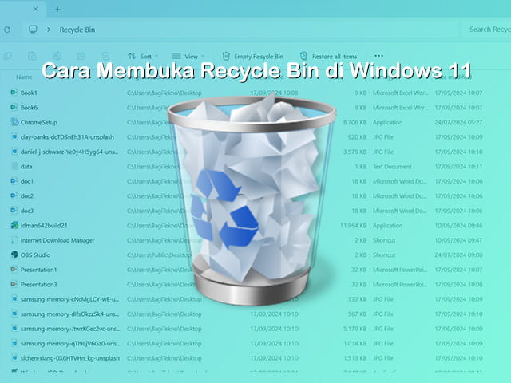Click the greyed-out Rename toolbar icon
The image size is (511, 383).
coord(57,56)
